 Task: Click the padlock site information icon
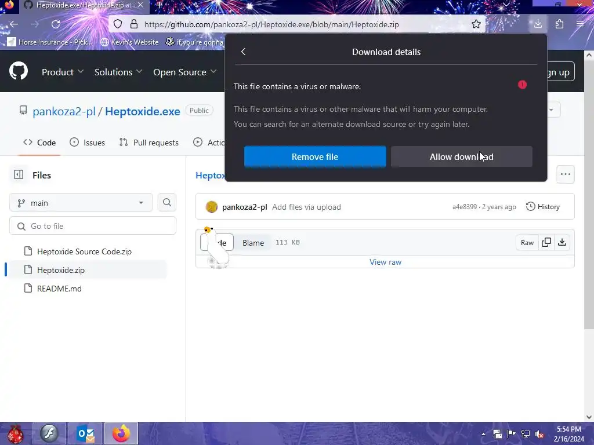coord(134,24)
